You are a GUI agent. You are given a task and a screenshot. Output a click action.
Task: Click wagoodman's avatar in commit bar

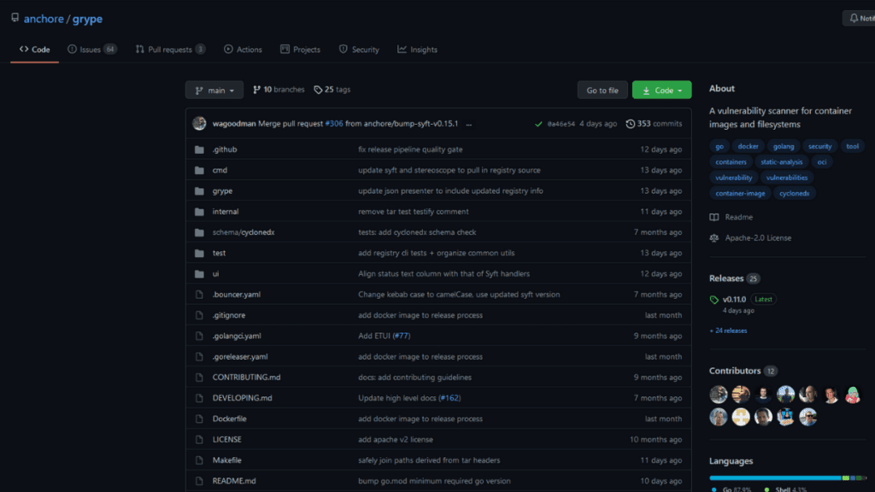click(199, 123)
